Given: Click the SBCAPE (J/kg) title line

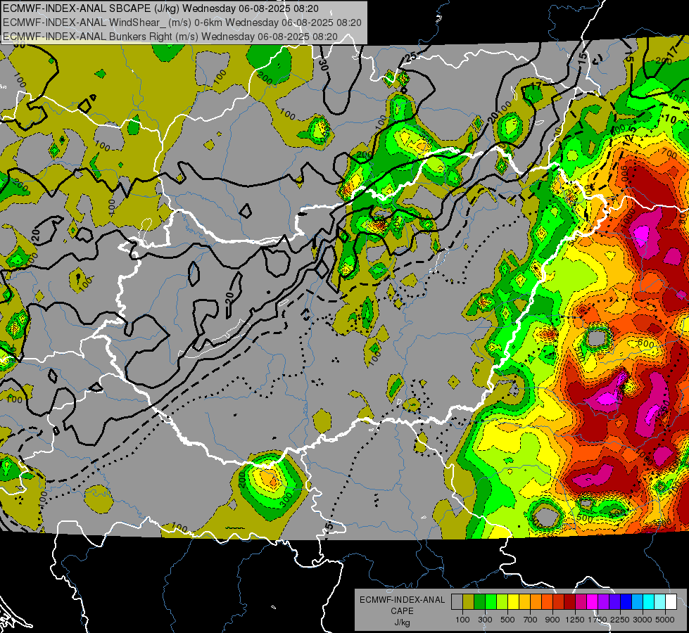Looking at the screenshot, I should tap(161, 8).
